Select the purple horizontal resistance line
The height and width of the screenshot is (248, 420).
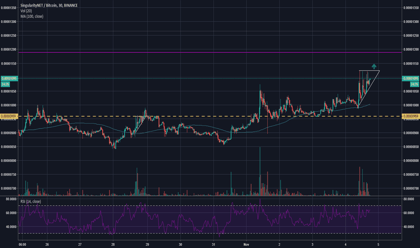click(x=210, y=53)
